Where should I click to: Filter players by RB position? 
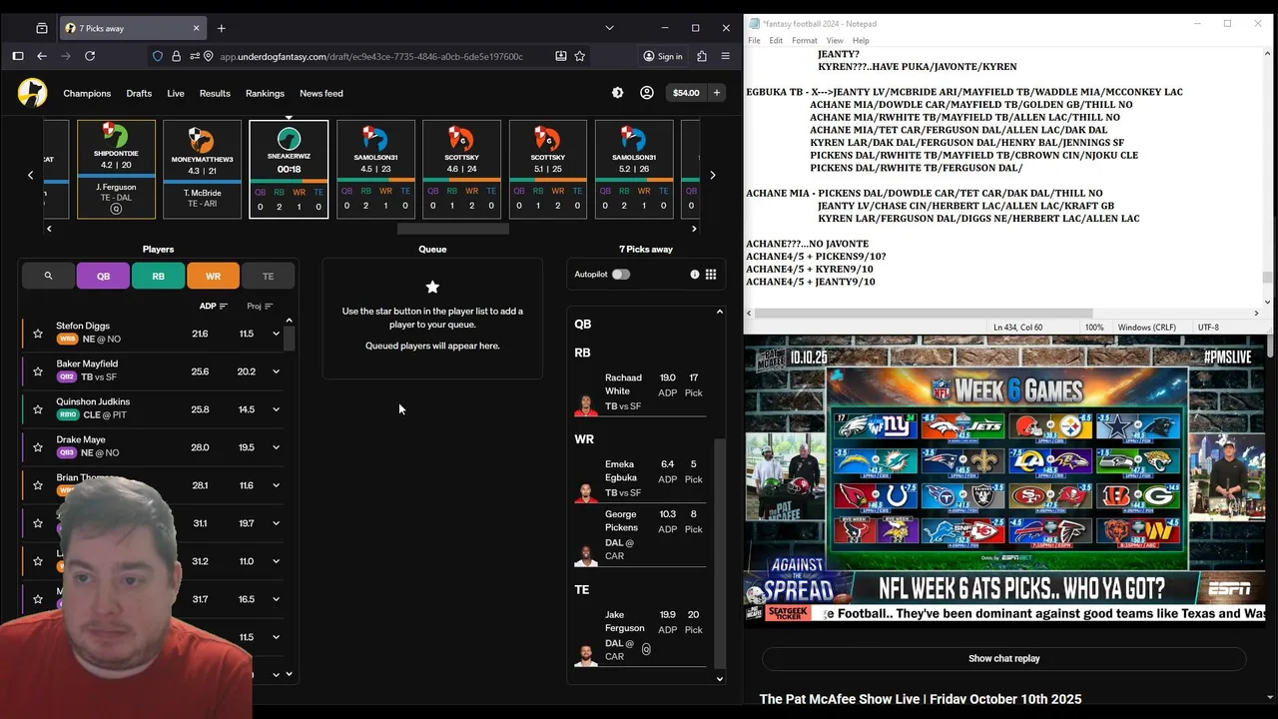pos(158,276)
